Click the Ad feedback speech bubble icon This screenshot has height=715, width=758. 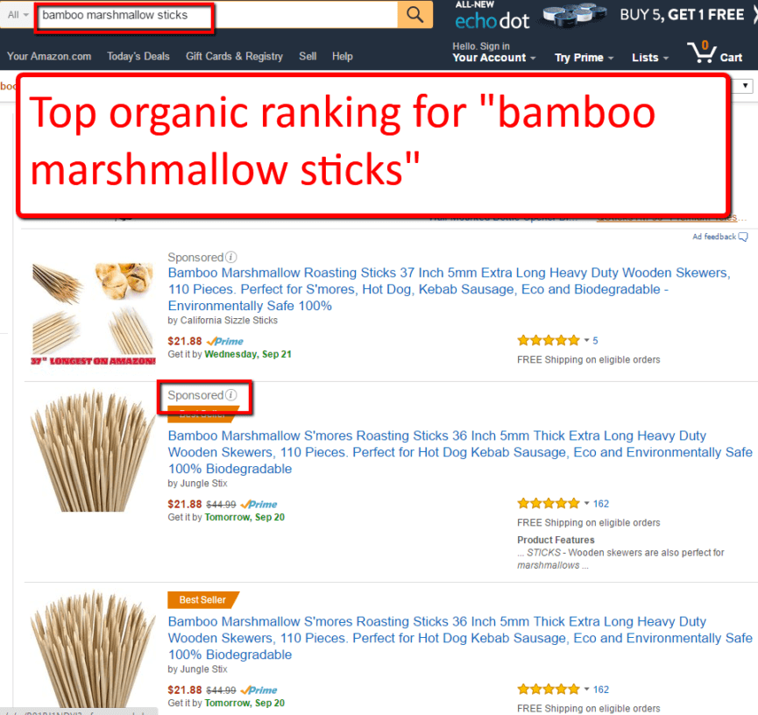pos(743,237)
